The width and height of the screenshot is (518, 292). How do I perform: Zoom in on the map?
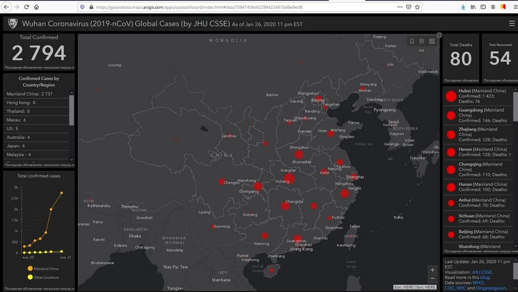(433, 270)
